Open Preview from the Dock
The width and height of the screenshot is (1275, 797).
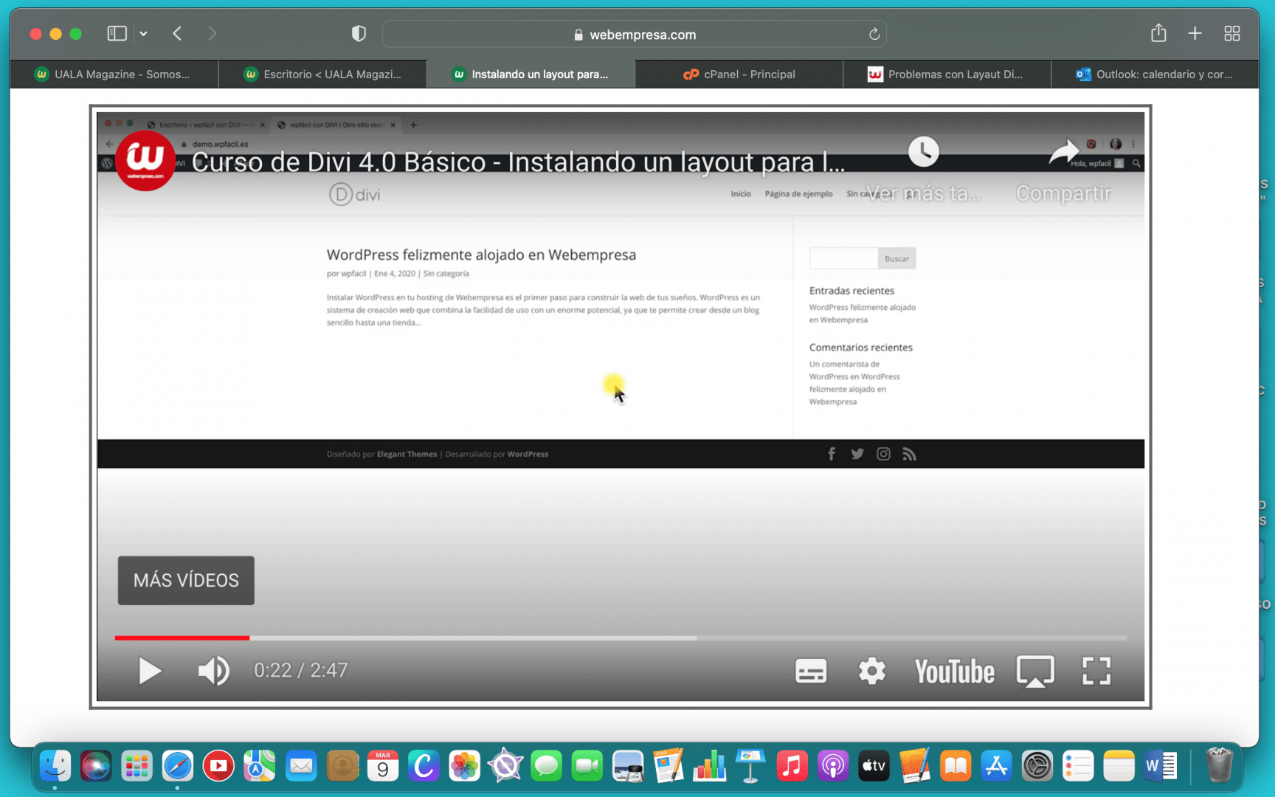[x=628, y=766]
